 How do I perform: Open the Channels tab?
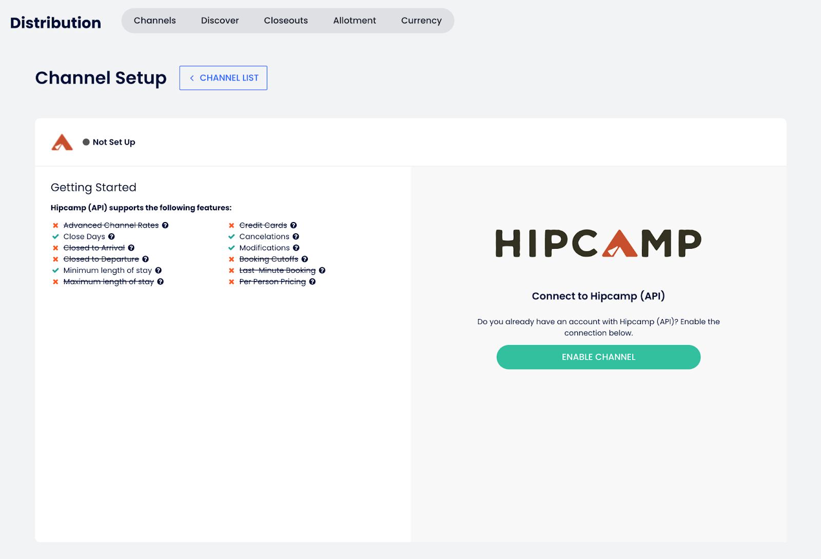155,21
